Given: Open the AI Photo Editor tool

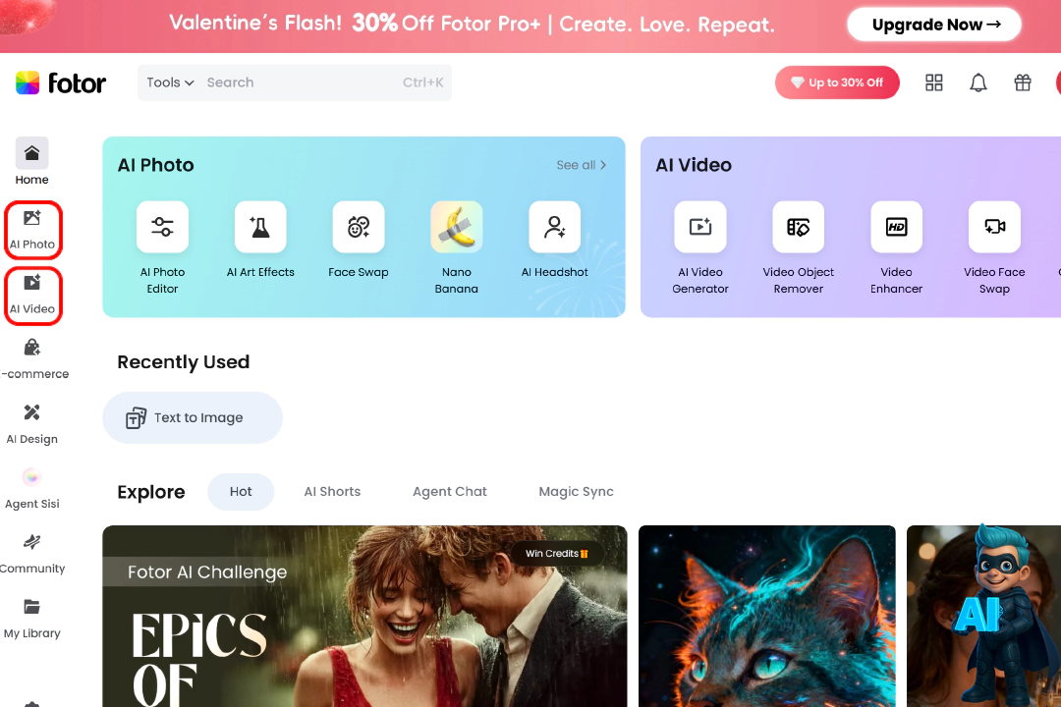Looking at the screenshot, I should [162, 228].
